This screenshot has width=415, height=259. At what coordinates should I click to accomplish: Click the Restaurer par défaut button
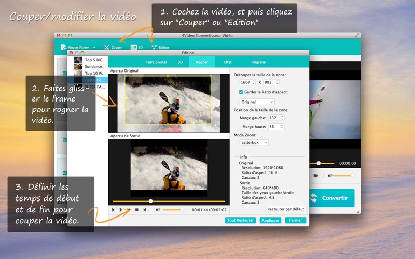286,209
